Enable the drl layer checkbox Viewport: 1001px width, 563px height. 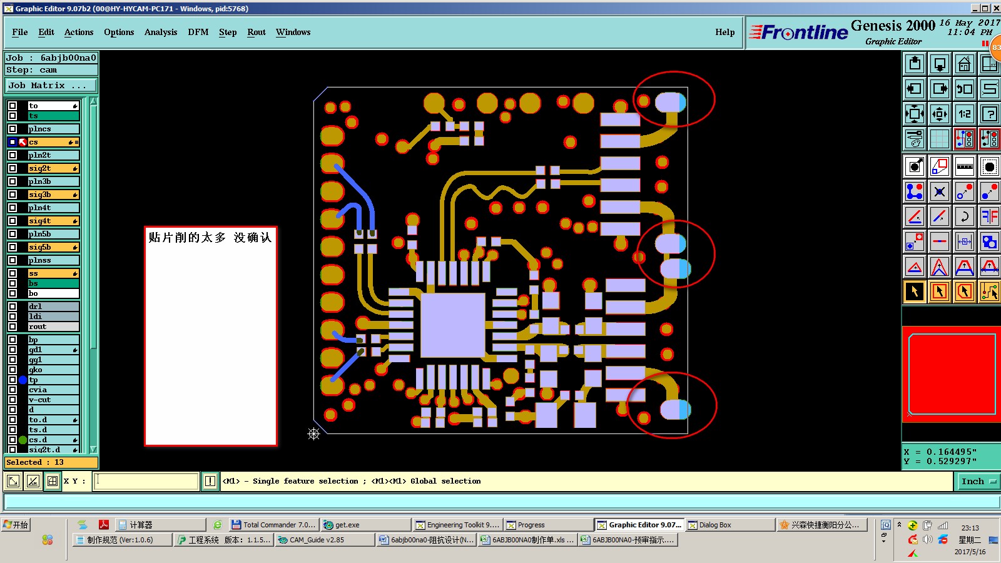click(x=13, y=307)
